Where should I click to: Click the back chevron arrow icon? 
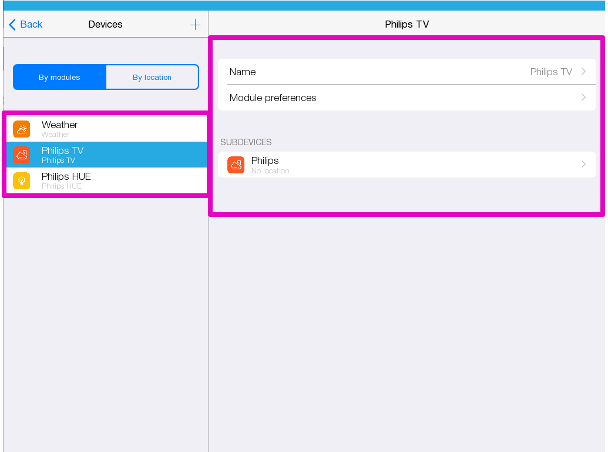point(12,25)
